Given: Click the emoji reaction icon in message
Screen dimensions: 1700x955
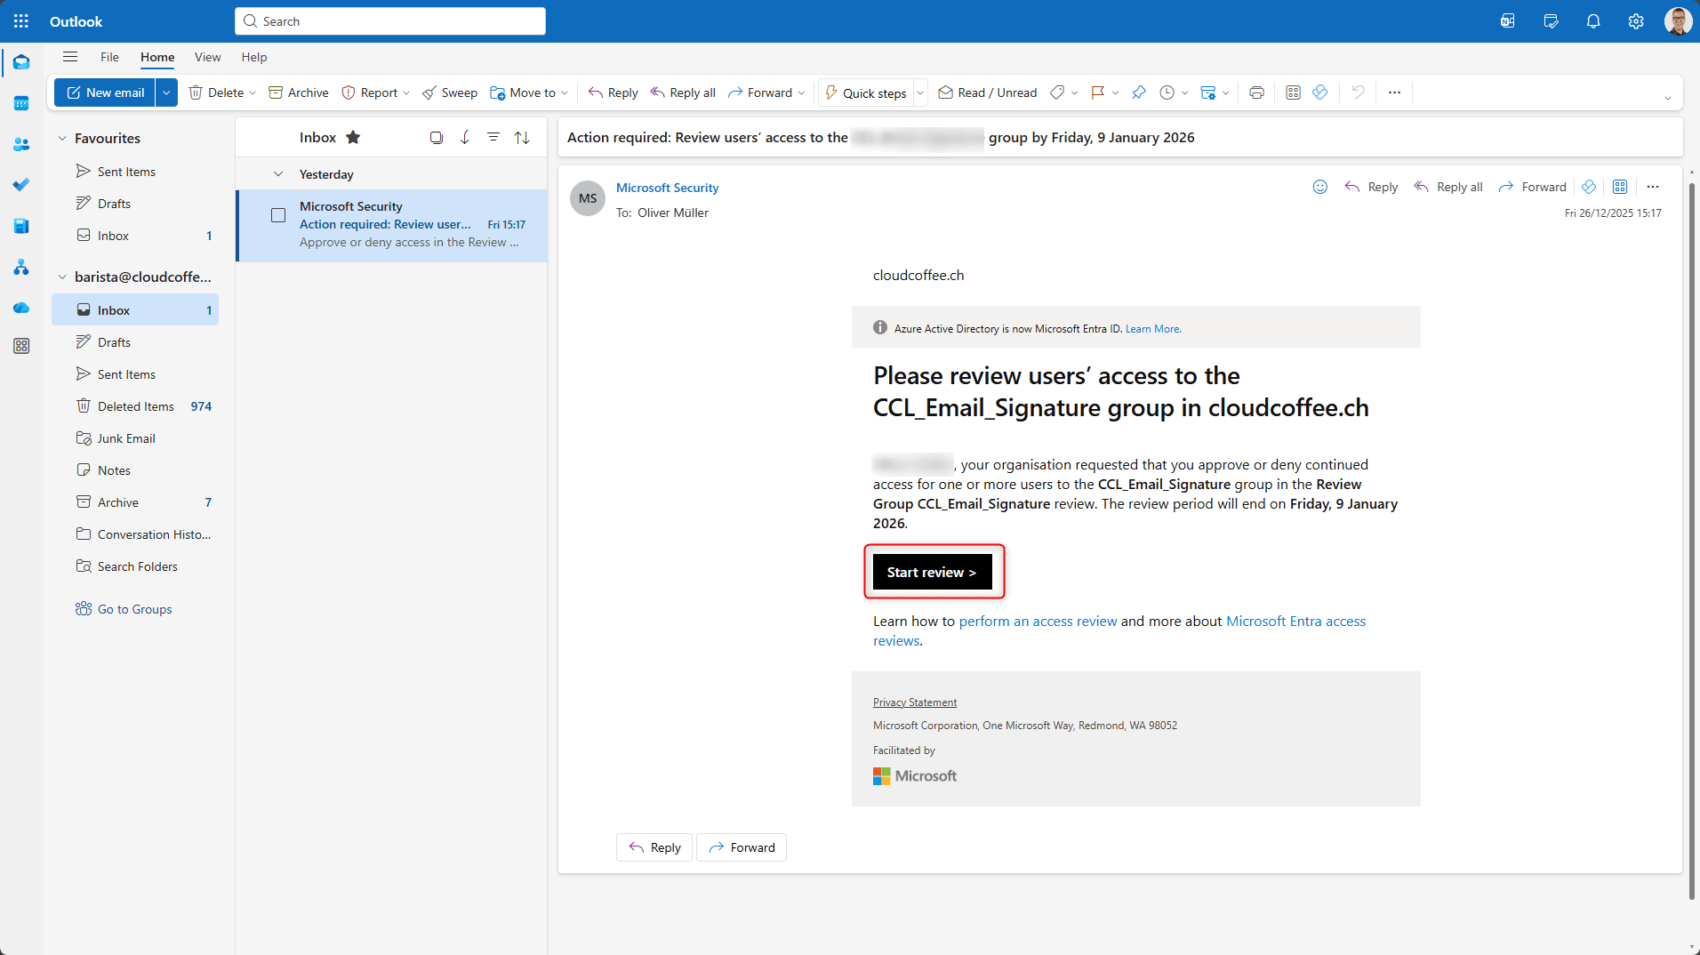Looking at the screenshot, I should click(x=1319, y=187).
